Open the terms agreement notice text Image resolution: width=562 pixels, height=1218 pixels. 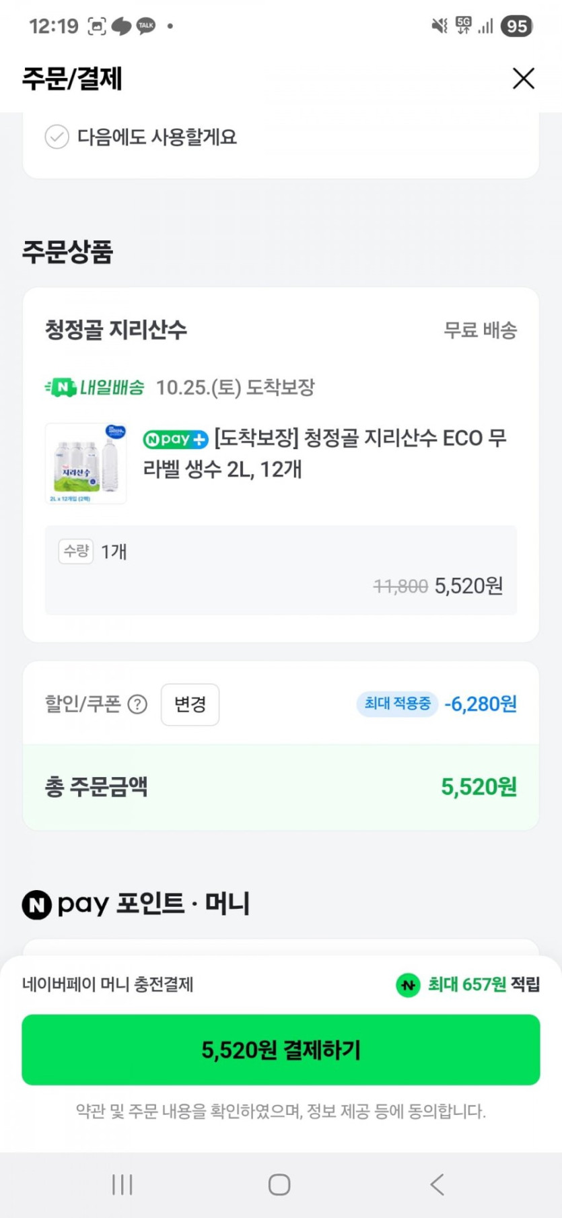tap(281, 1111)
